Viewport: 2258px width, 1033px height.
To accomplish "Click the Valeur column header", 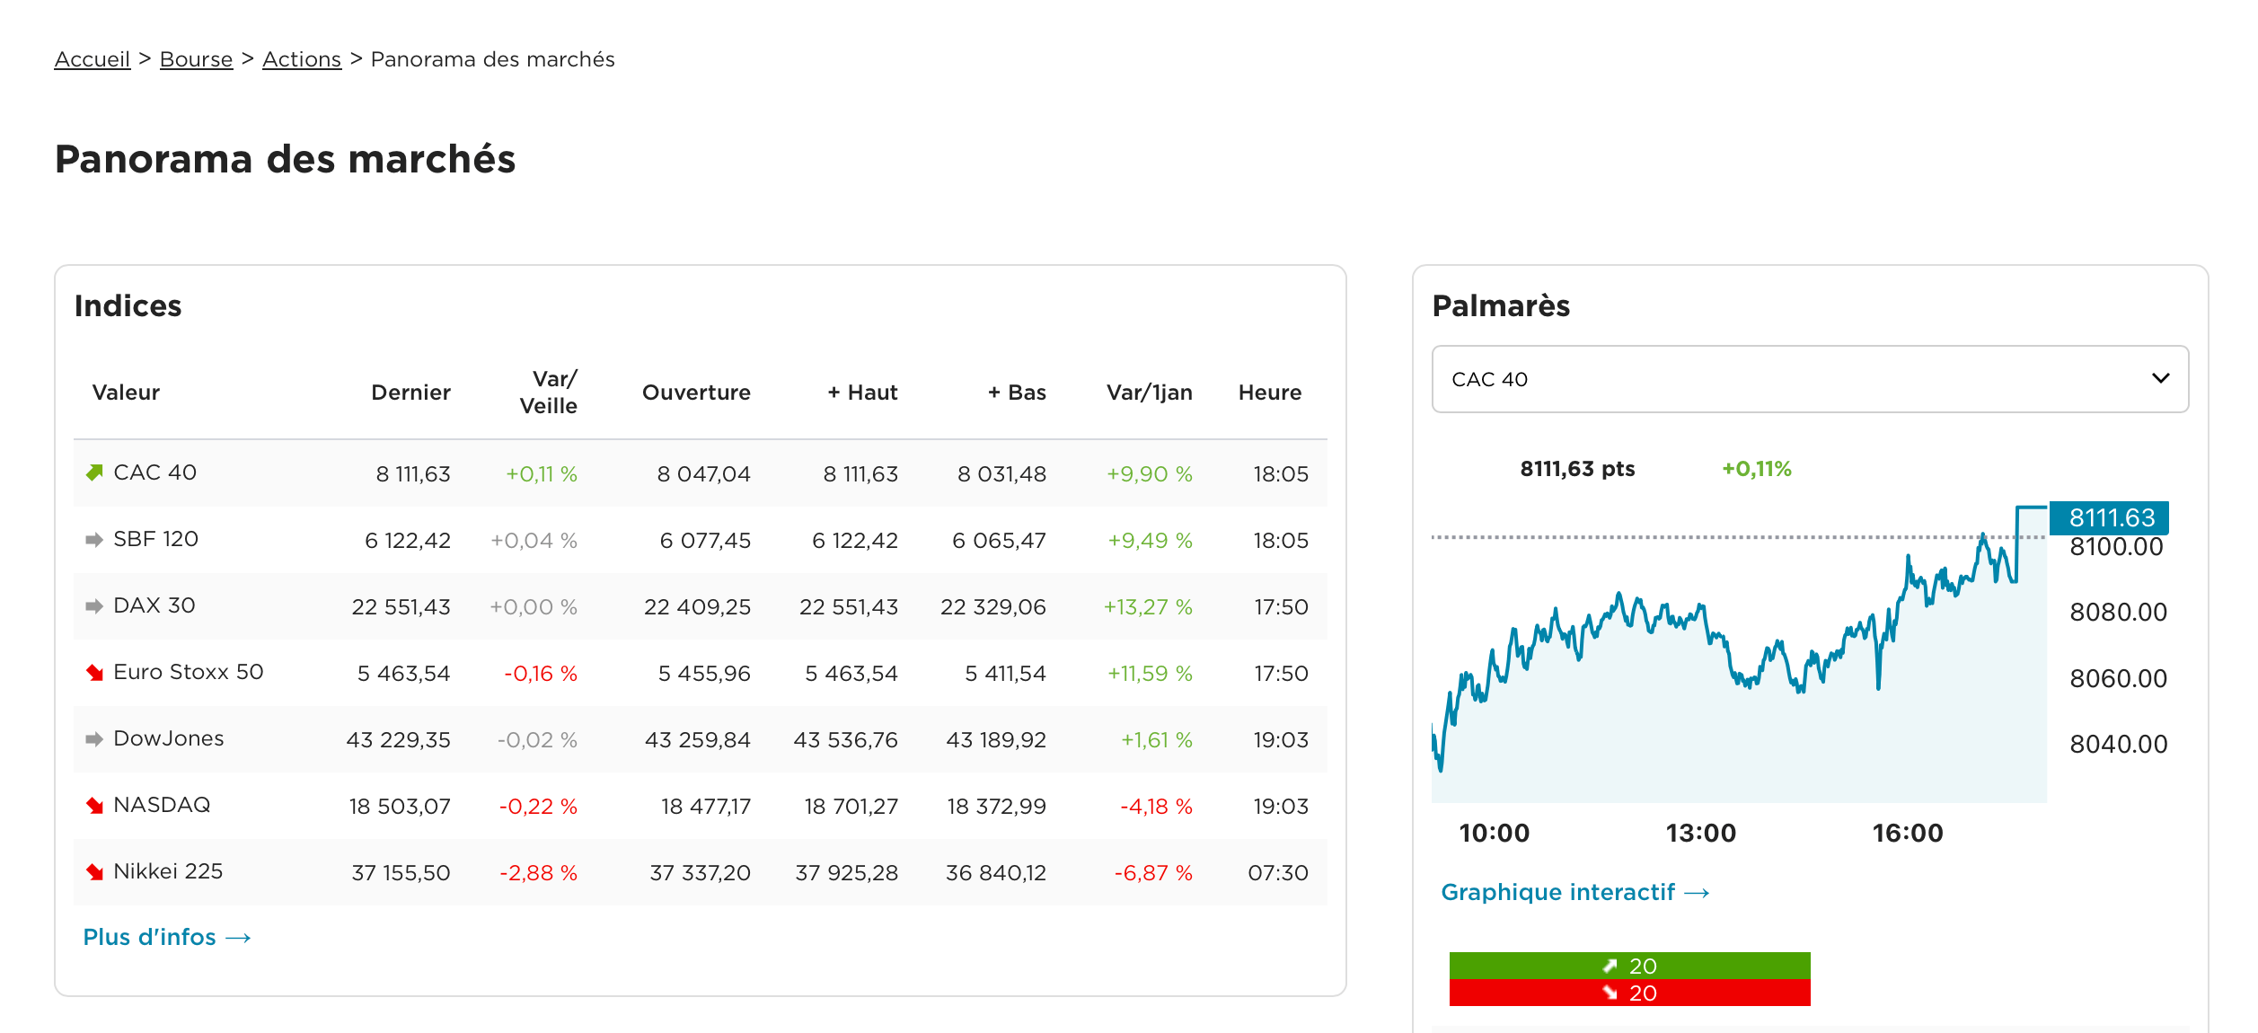I will 126,393.
